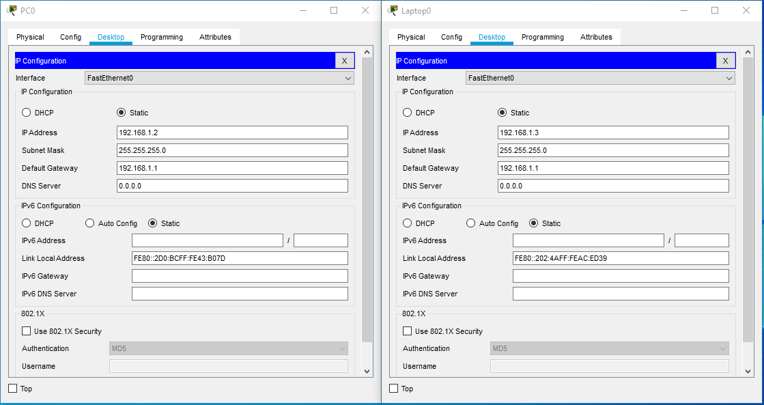Open the Attributes tab in PC0

click(215, 37)
